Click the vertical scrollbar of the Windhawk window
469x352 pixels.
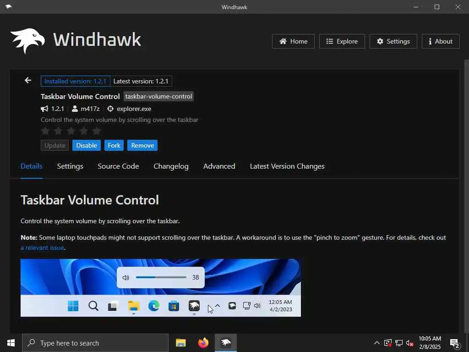[x=466, y=196]
